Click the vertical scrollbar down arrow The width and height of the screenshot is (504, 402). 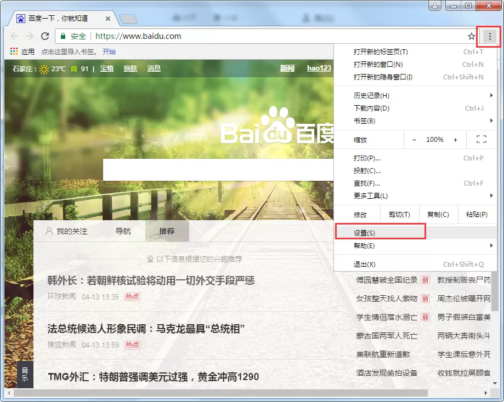pyautogui.click(x=495, y=383)
